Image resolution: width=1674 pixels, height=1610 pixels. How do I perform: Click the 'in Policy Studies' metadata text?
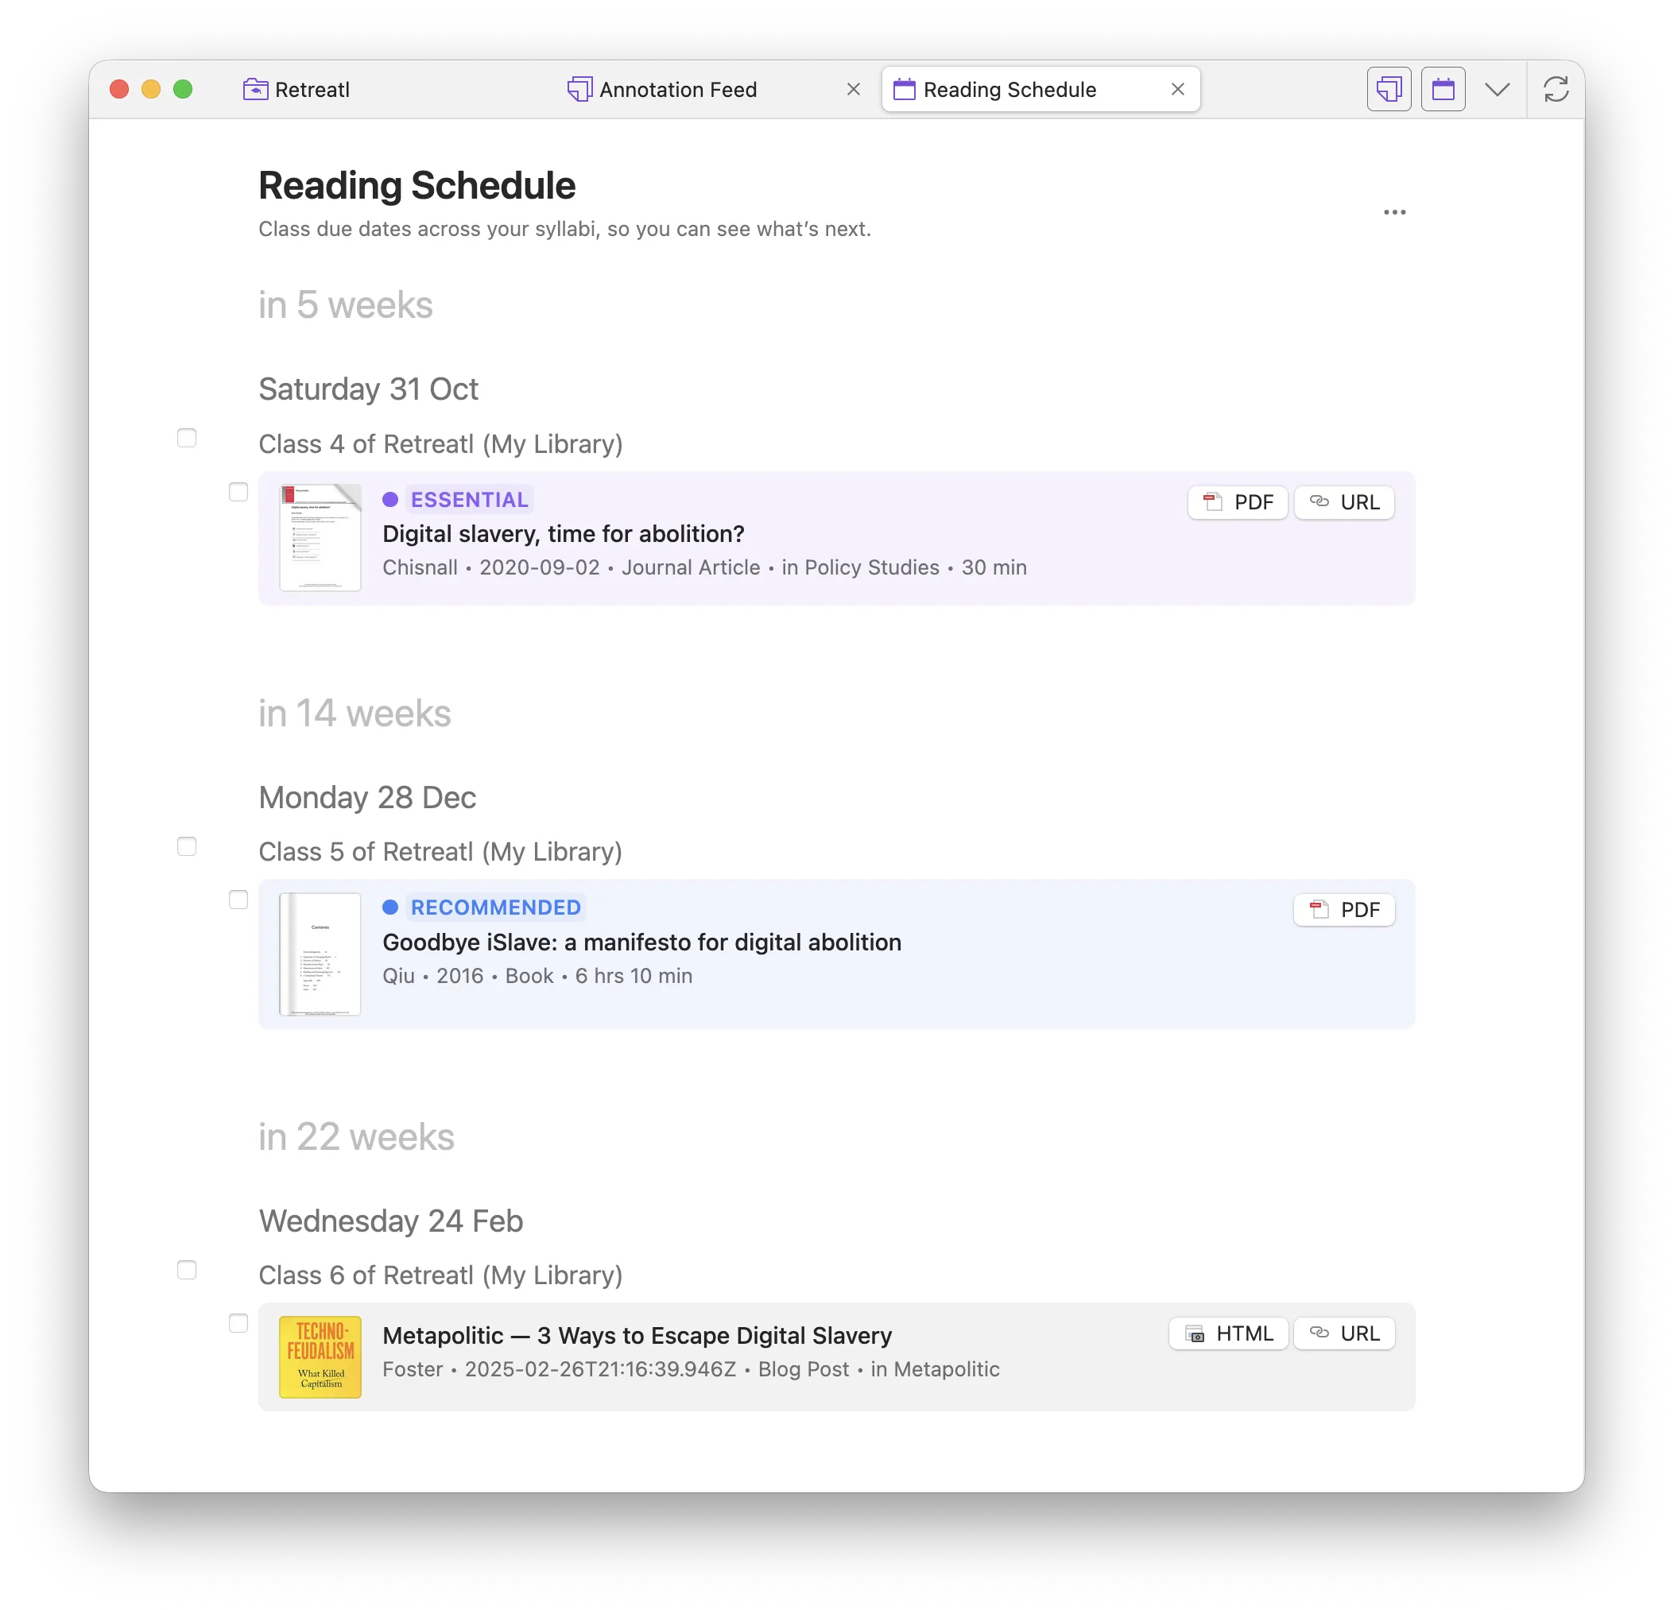coord(860,567)
